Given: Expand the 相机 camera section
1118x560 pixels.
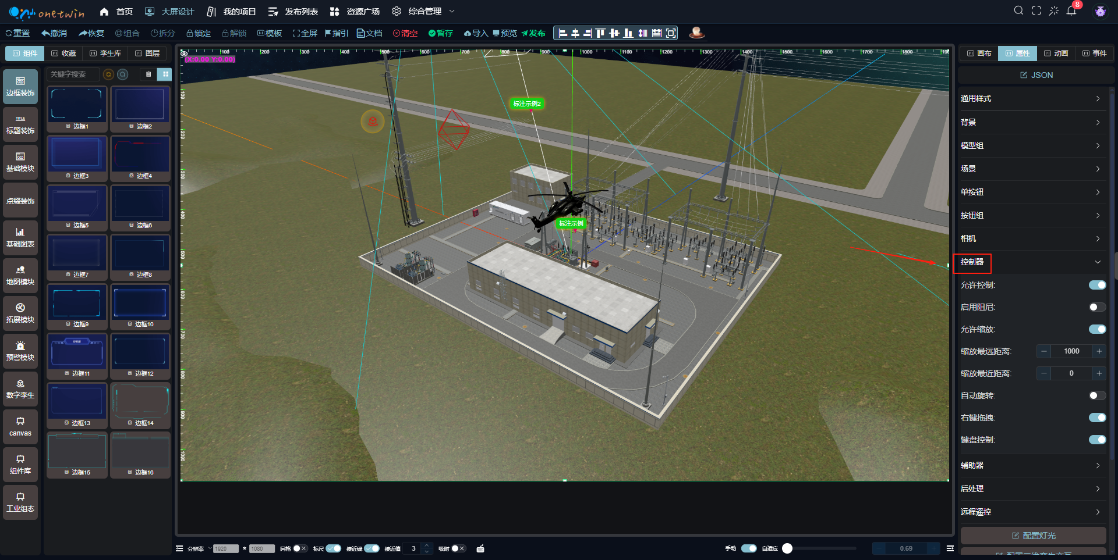Looking at the screenshot, I should [x=1029, y=238].
